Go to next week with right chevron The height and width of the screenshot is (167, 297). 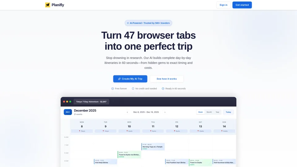click(165, 112)
